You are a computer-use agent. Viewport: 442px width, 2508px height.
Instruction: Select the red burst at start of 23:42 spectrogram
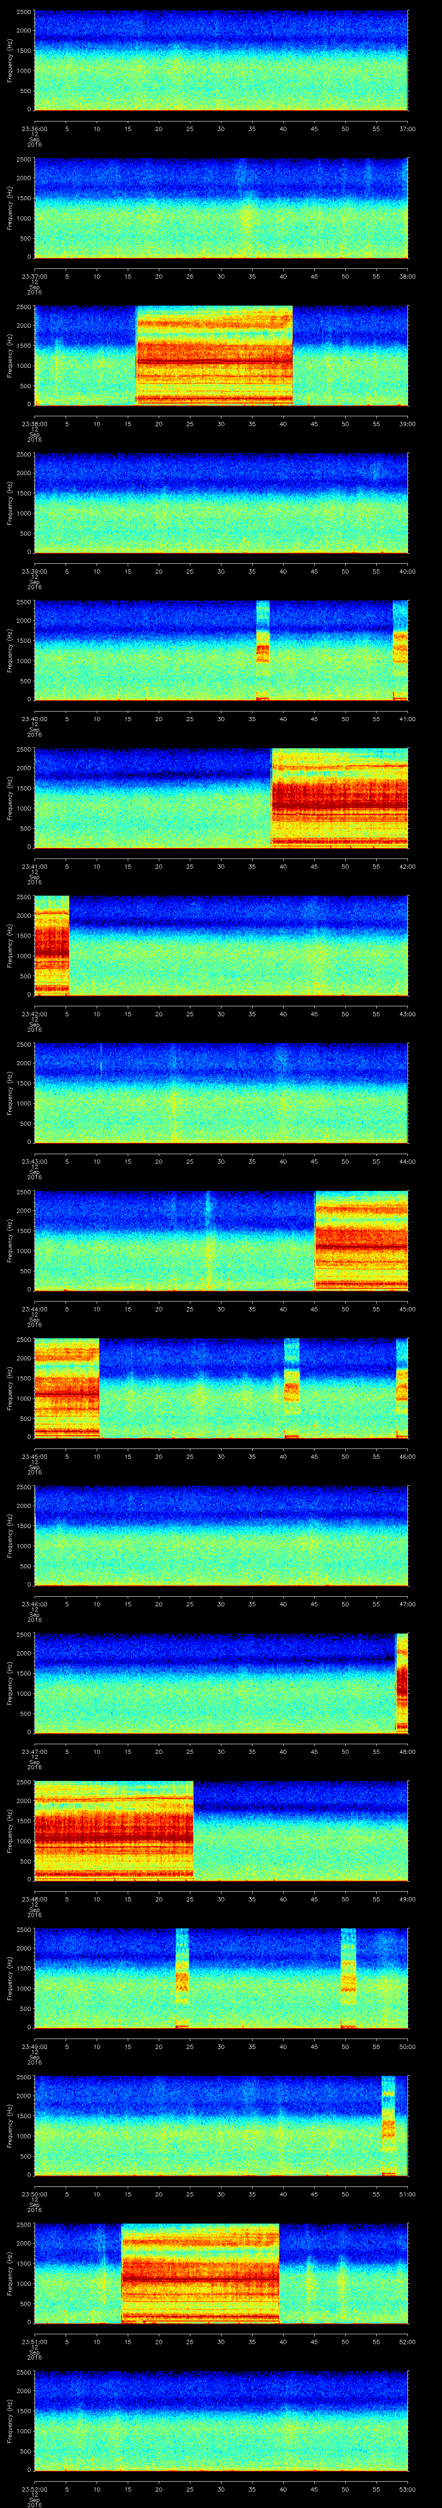51,944
